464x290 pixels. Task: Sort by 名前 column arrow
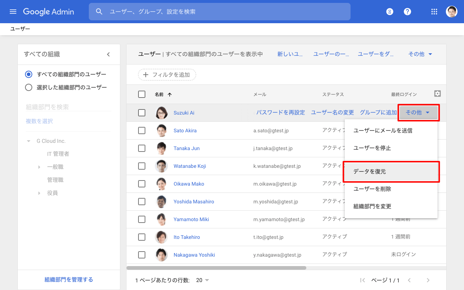click(170, 95)
